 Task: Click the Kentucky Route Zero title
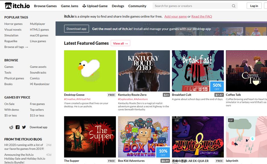pyautogui.click(x=132, y=95)
